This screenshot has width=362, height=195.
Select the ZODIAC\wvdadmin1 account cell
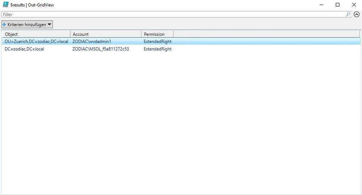[x=92, y=42]
